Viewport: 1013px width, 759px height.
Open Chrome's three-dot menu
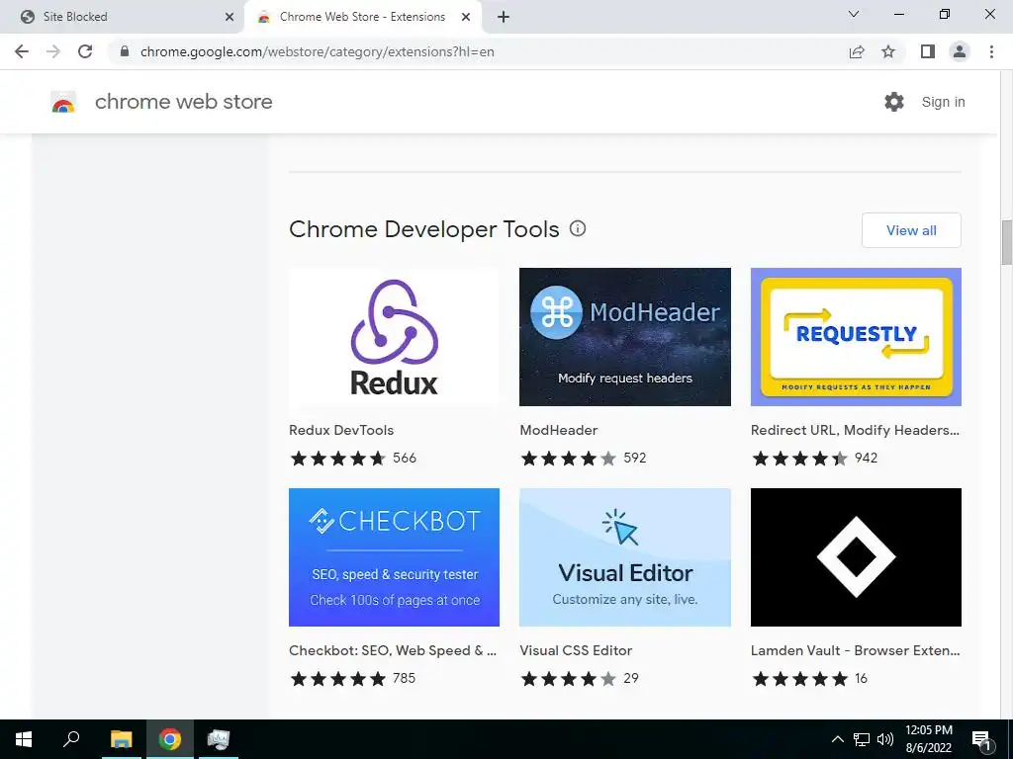click(991, 51)
